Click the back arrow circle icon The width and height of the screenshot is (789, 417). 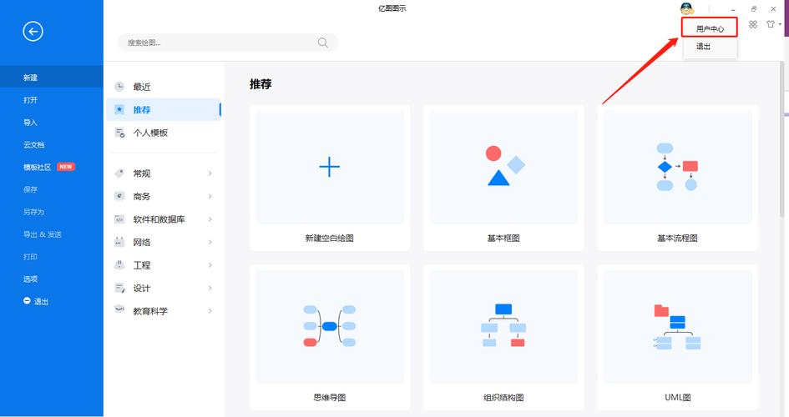tap(33, 32)
